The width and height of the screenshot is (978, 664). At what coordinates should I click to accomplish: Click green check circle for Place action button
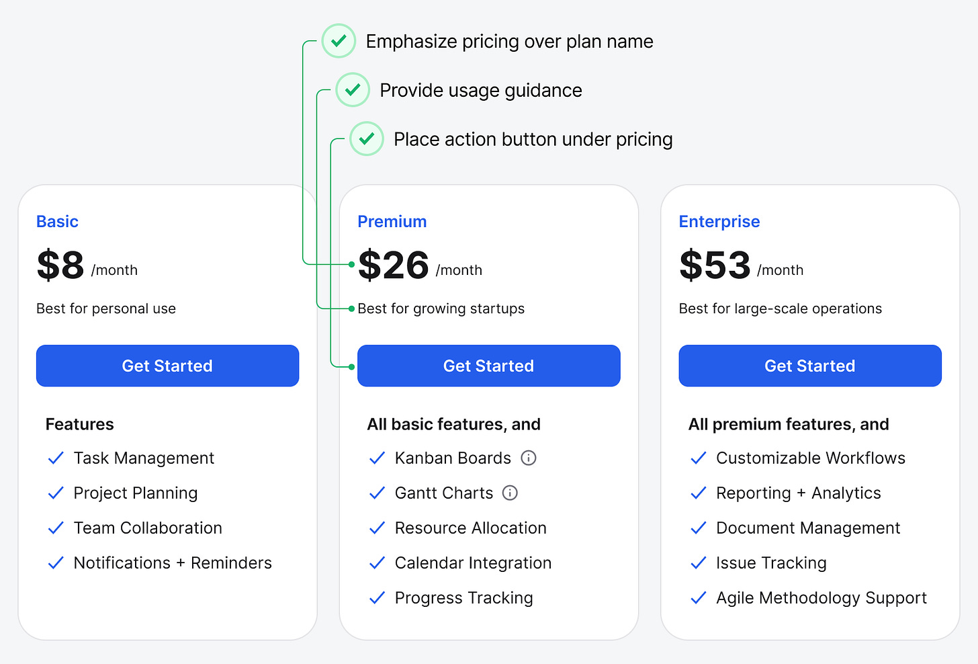[367, 138]
